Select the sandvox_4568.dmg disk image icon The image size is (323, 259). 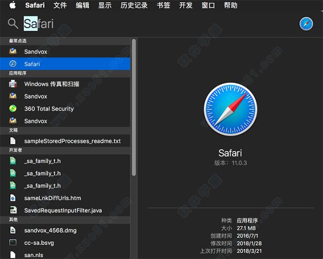pyautogui.click(x=13, y=230)
